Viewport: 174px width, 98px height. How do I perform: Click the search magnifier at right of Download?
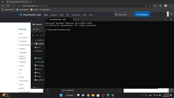[171, 14]
